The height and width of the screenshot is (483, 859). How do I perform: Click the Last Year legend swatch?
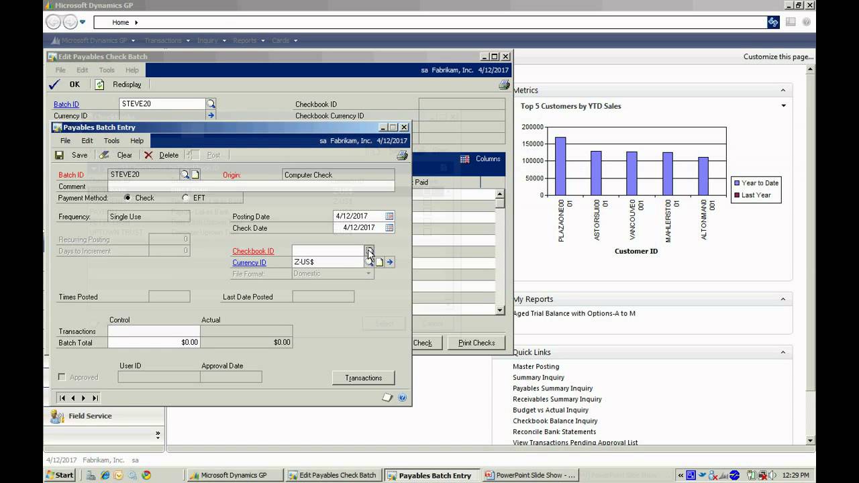(736, 195)
